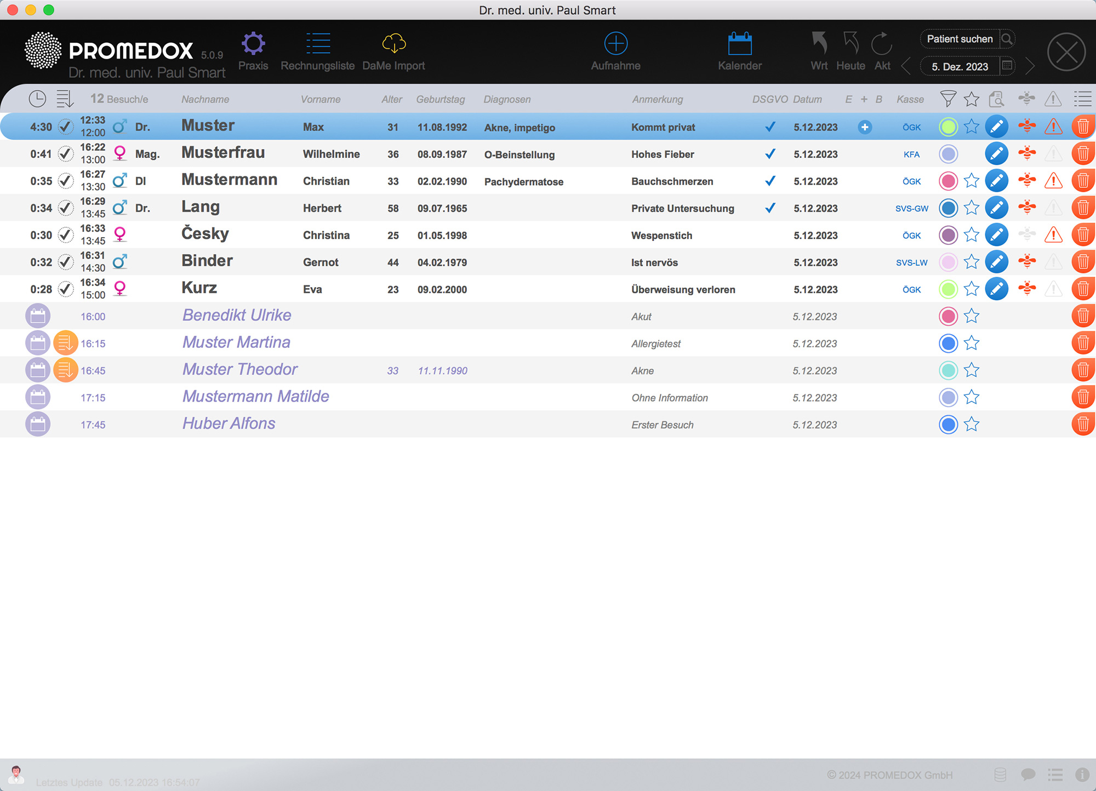Click the plus badge on Muster Max row
The height and width of the screenshot is (791, 1096).
pyautogui.click(x=865, y=127)
